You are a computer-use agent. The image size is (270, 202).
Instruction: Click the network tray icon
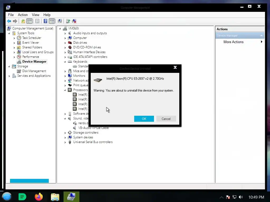coord(234,197)
